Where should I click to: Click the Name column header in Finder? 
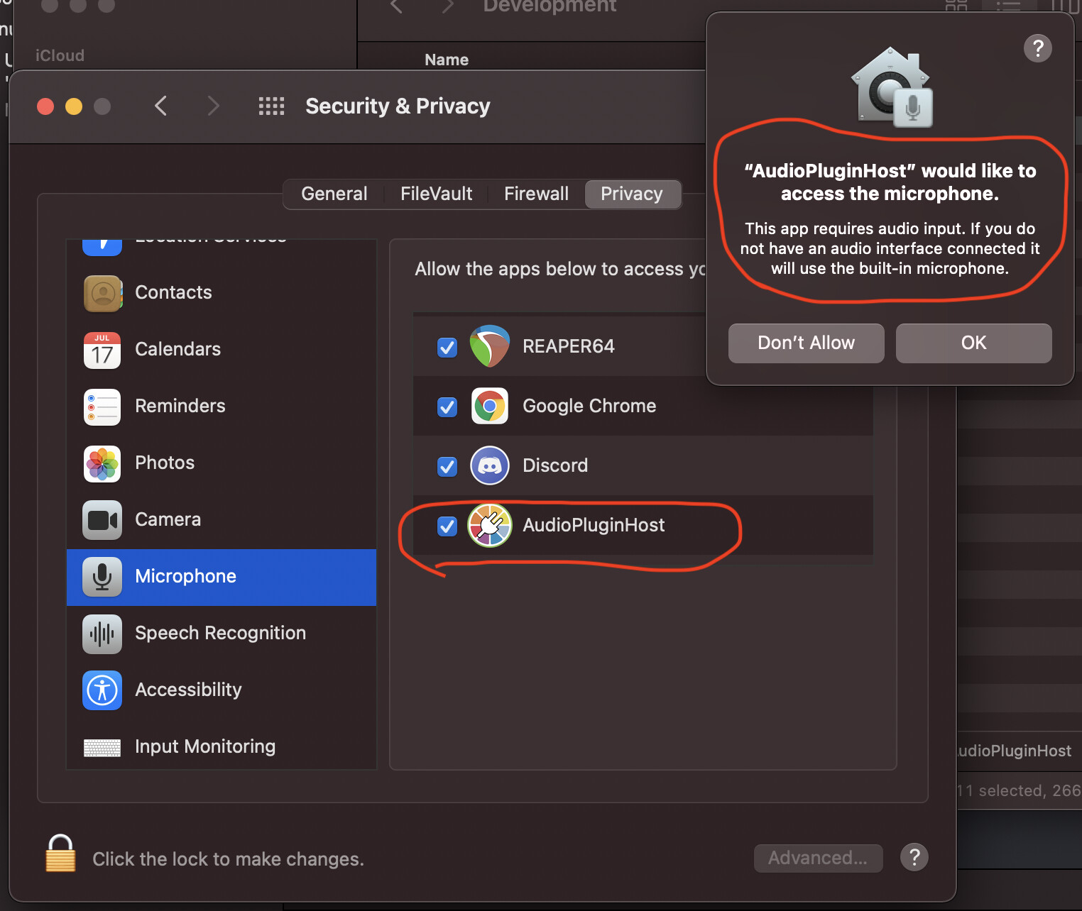[x=447, y=60]
